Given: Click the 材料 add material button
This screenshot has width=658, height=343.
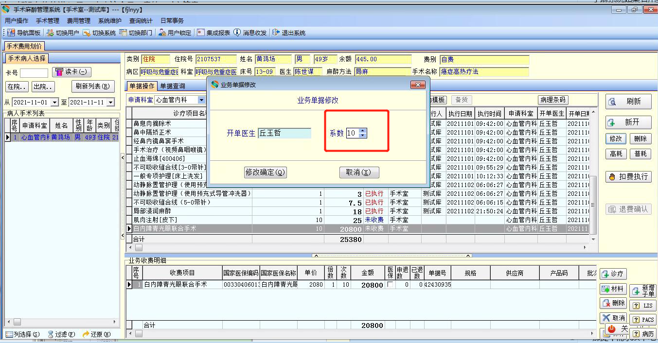Looking at the screenshot, I should tap(613, 289).
